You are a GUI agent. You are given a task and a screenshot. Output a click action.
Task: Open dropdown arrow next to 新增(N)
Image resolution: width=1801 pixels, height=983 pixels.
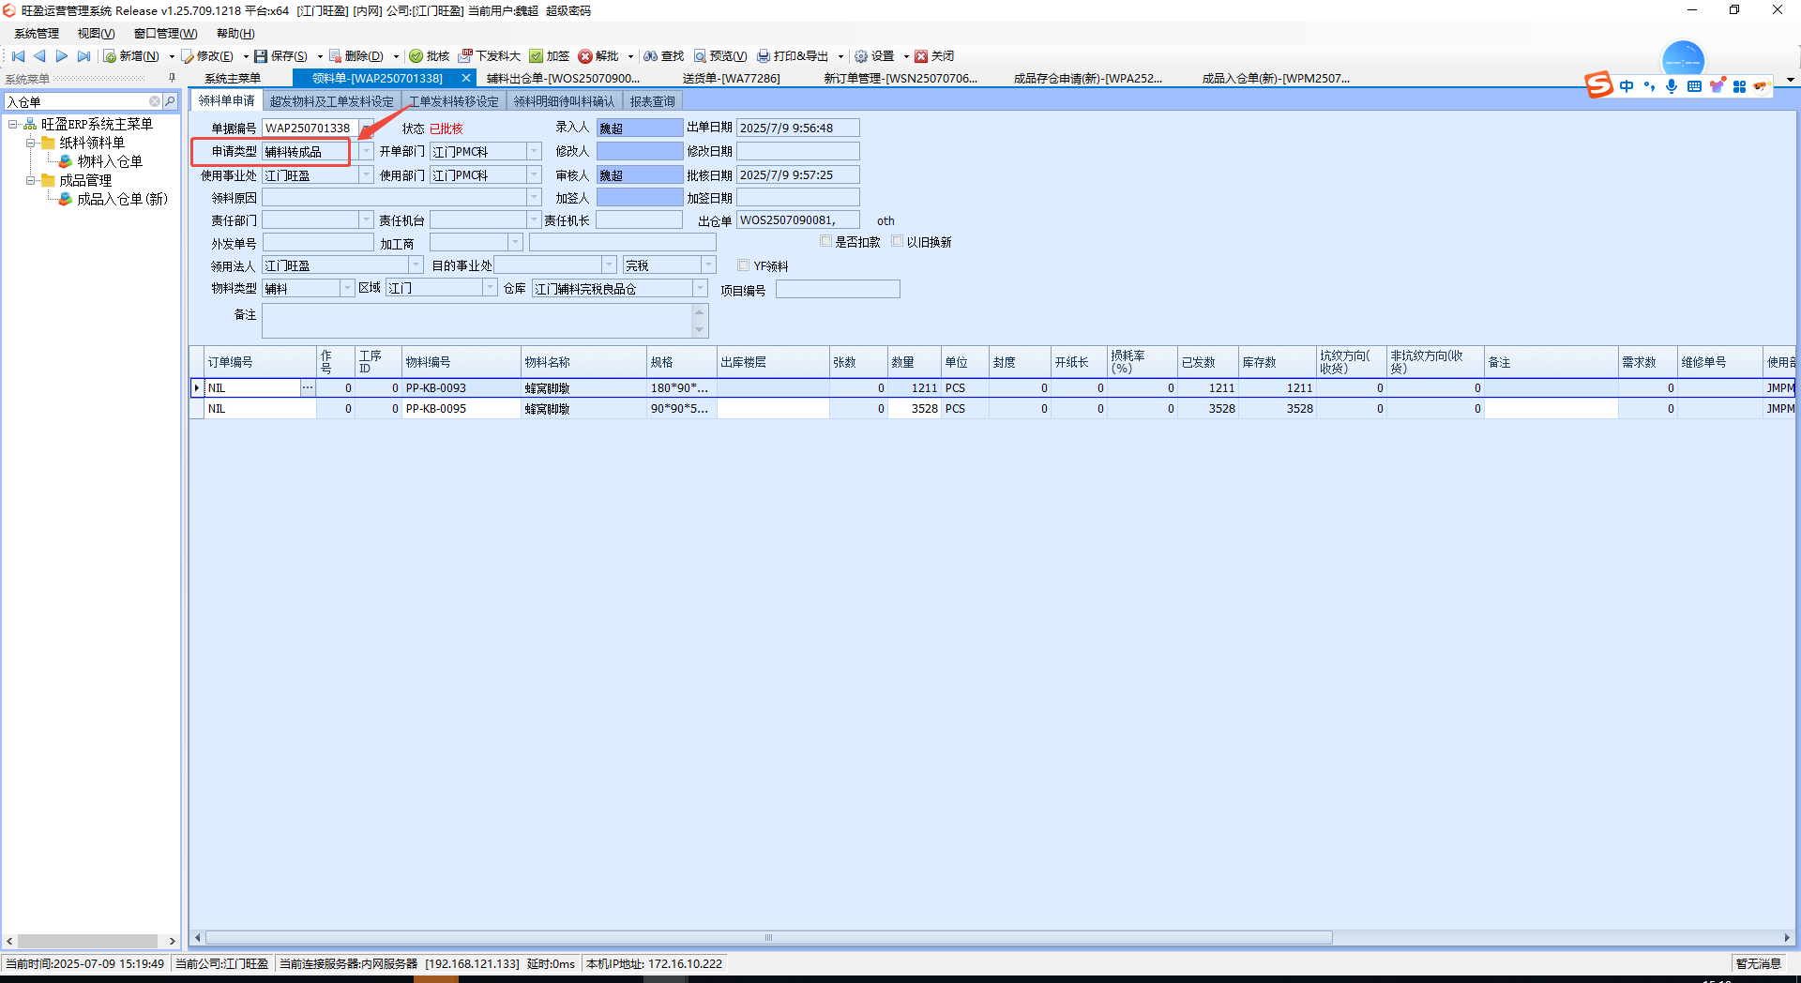172,56
